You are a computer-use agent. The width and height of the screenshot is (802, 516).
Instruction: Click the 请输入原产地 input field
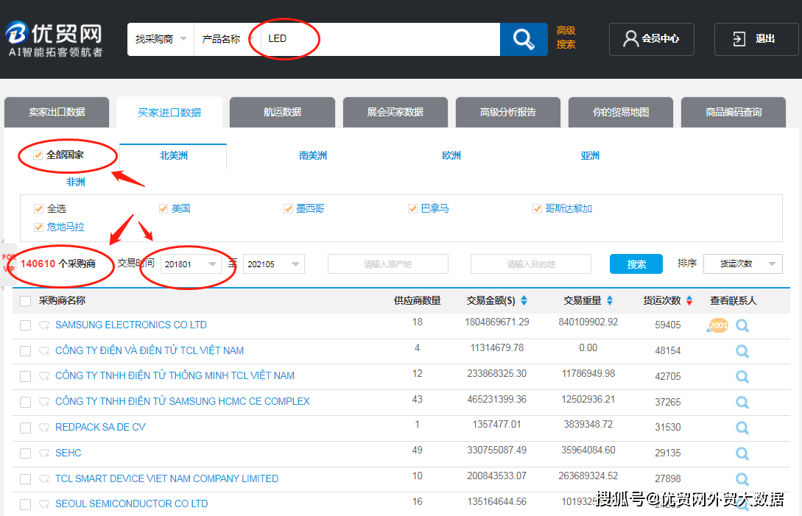pos(387,264)
